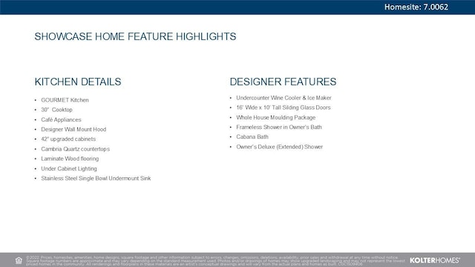475x267 pixels.
Task: Select the Kitchen Details heading
Action: coord(78,82)
